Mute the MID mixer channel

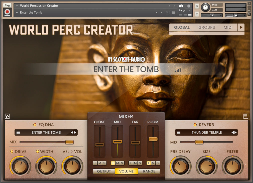117,163
